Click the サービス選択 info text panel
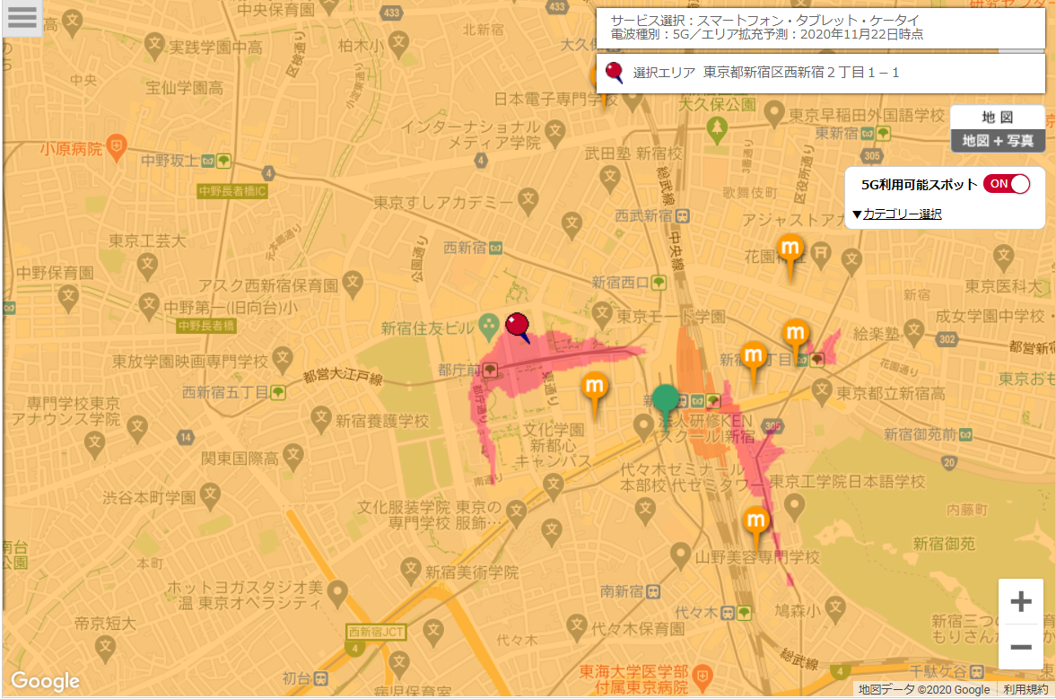The height and width of the screenshot is (699, 1056). click(x=820, y=28)
